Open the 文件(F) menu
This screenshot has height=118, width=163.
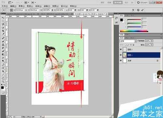pyautogui.click(x=5, y=6)
